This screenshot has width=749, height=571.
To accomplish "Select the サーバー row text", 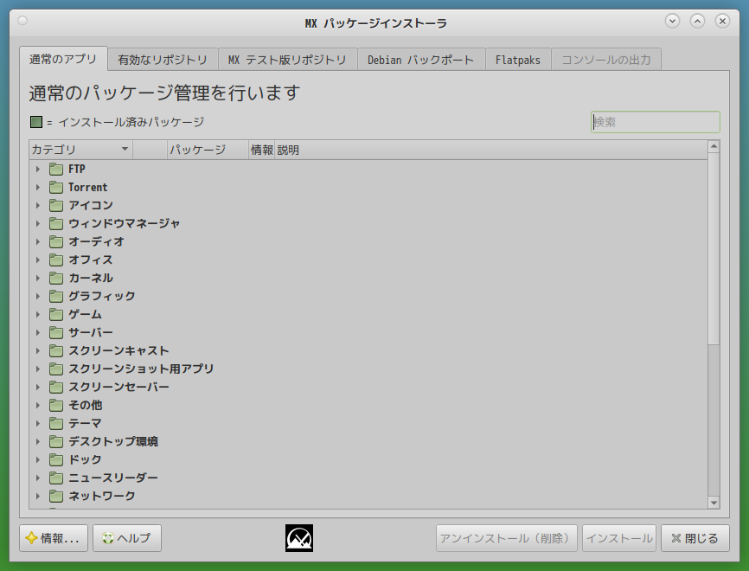I will (x=91, y=332).
